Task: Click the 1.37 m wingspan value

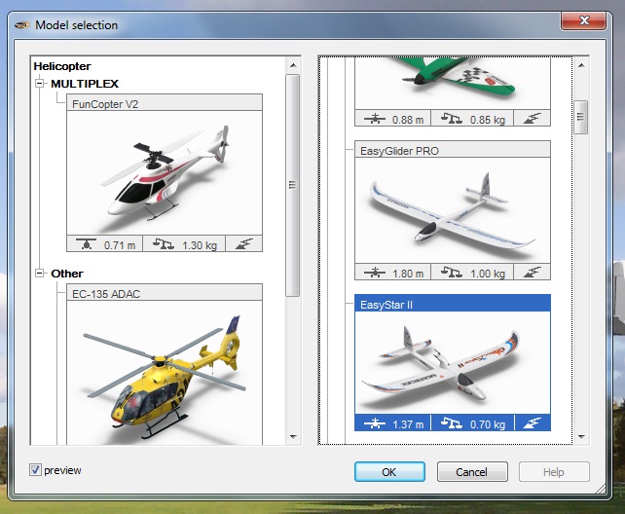Action: coord(408,424)
